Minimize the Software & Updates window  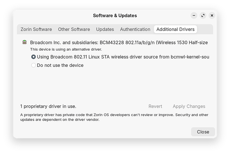194,16
